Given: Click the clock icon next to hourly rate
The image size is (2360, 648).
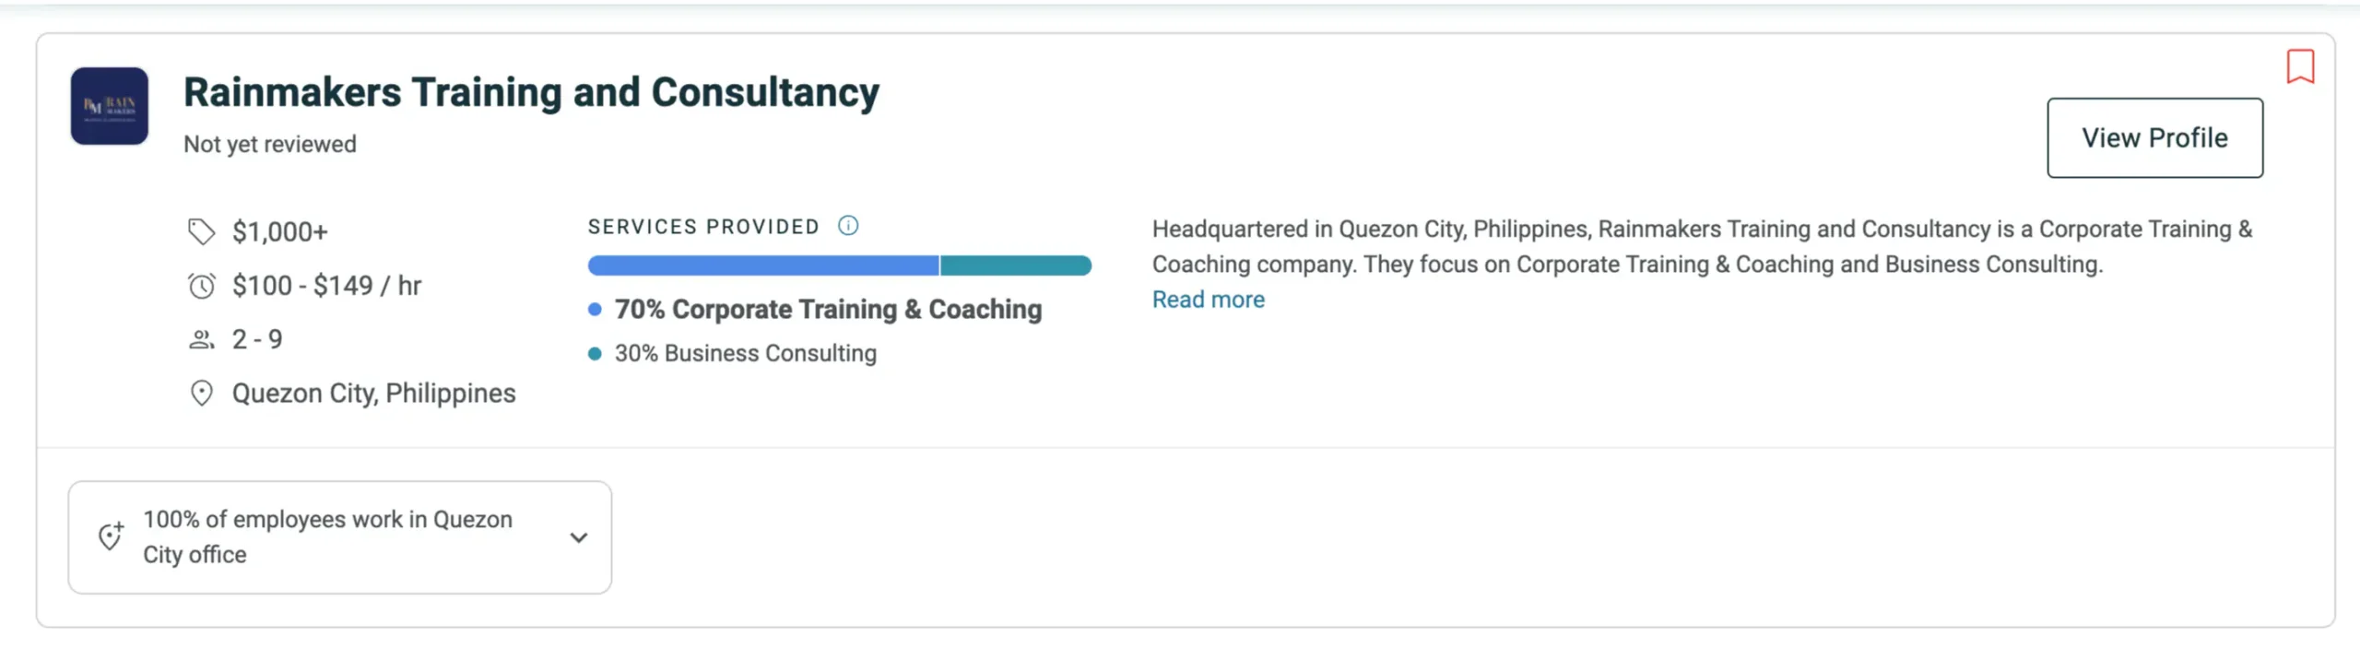Looking at the screenshot, I should point(201,286).
